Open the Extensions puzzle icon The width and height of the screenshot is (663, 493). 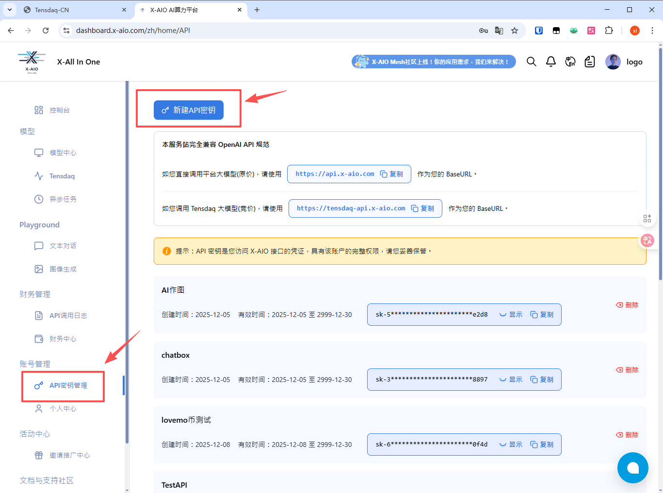609,31
